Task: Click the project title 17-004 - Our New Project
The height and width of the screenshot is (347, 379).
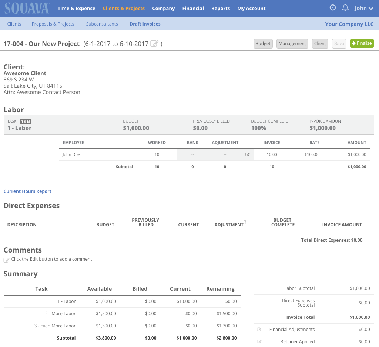Action: click(41, 44)
